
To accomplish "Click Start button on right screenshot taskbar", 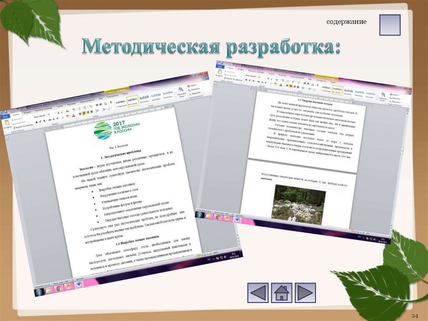I will click(x=200, y=216).
